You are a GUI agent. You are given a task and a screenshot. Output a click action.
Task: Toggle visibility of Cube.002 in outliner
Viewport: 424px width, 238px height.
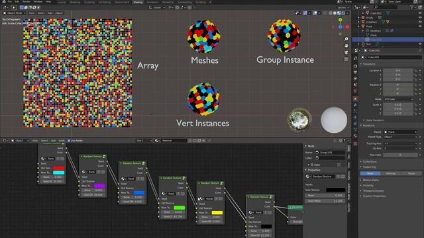click(x=420, y=13)
